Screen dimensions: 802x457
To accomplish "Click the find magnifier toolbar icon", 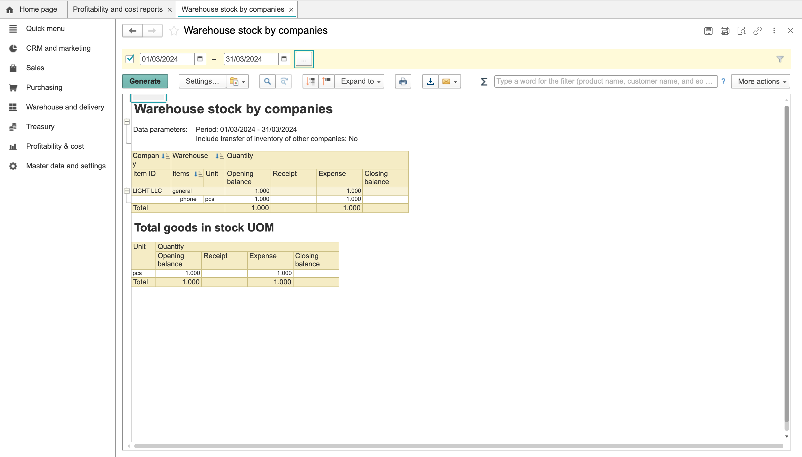I will pyautogui.click(x=267, y=81).
